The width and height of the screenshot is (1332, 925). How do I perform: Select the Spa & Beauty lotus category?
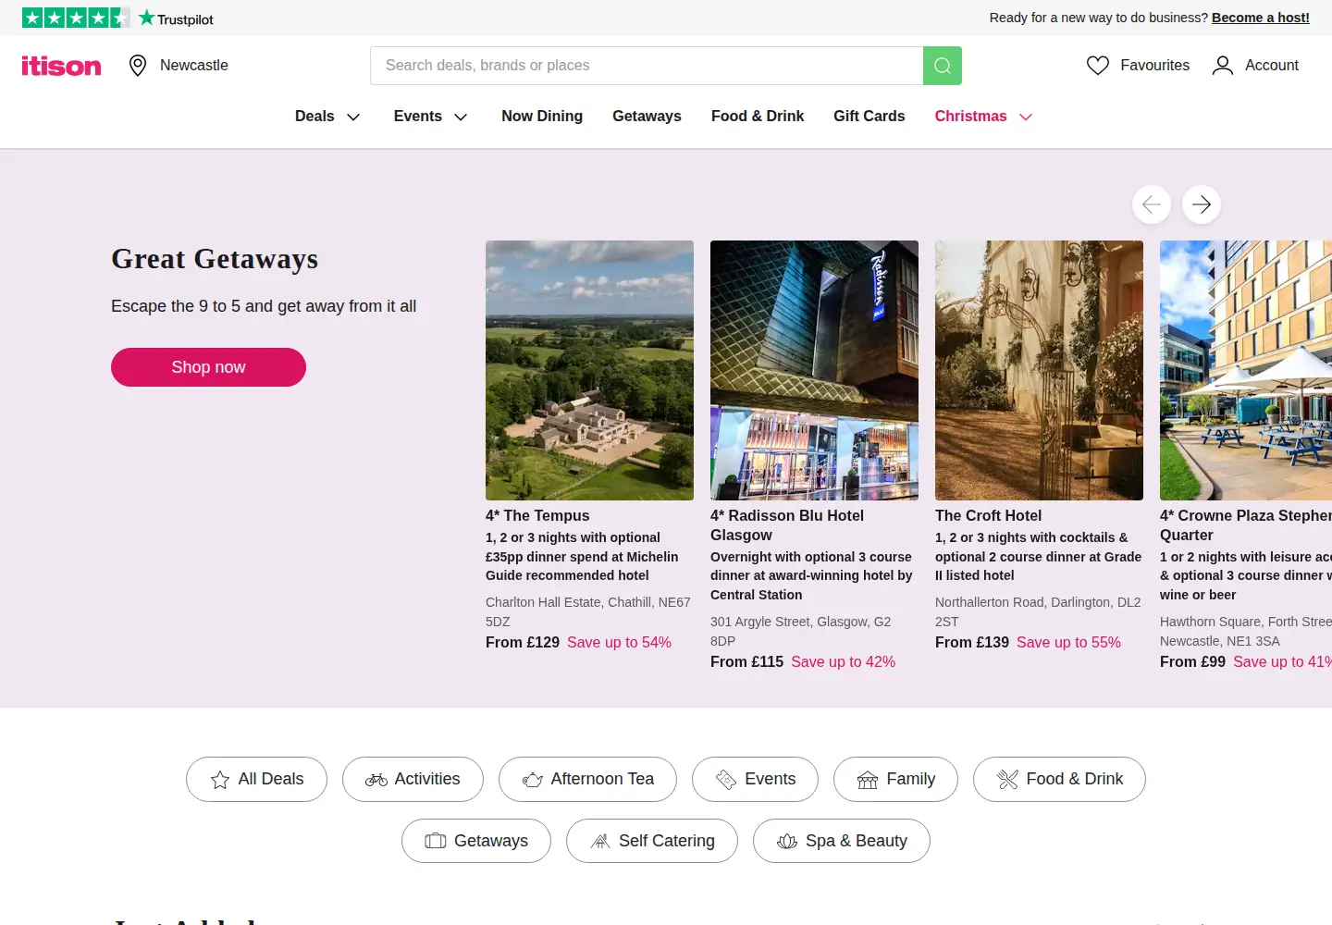pyautogui.click(x=842, y=841)
